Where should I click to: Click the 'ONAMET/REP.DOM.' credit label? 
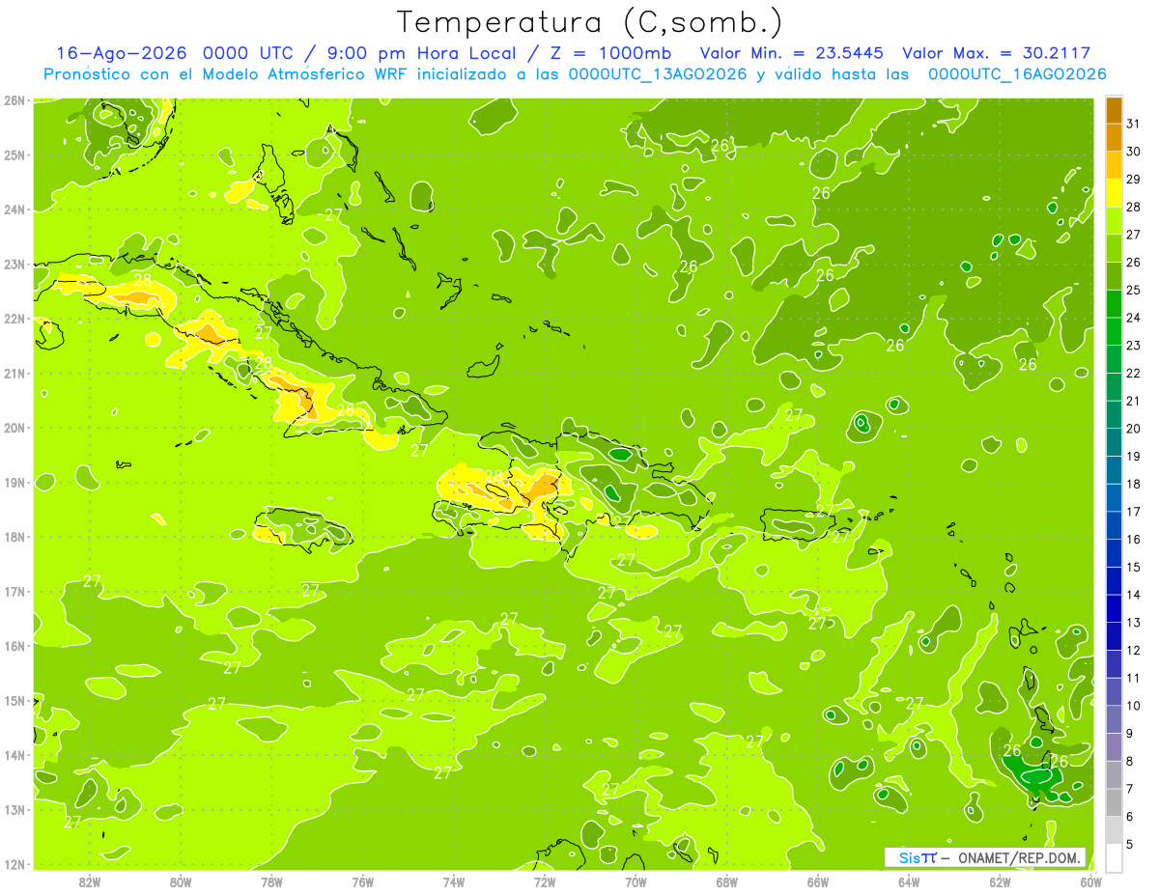(1020, 857)
